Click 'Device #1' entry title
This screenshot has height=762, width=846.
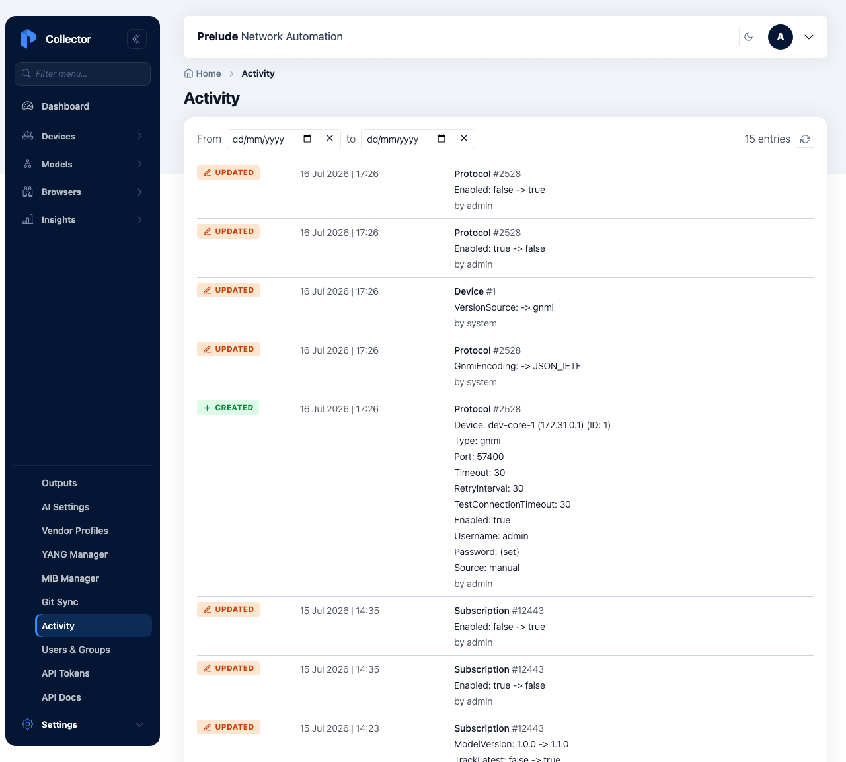[x=475, y=291]
